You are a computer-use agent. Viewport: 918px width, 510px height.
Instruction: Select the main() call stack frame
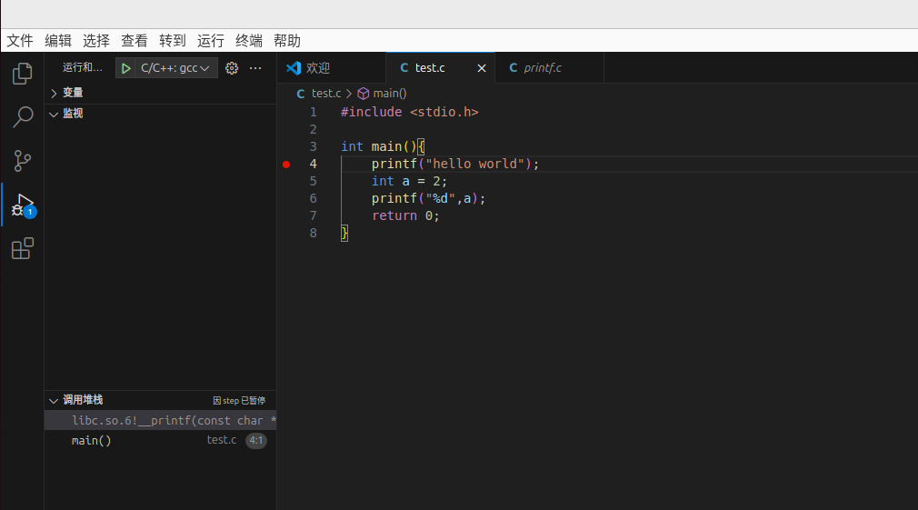point(92,441)
